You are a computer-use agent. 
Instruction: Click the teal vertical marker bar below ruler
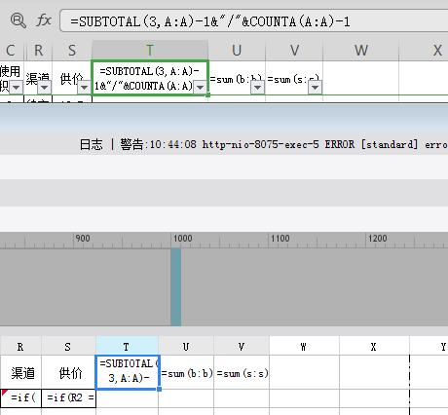pos(176,287)
